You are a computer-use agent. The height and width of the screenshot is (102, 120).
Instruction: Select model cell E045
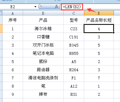point(74,45)
